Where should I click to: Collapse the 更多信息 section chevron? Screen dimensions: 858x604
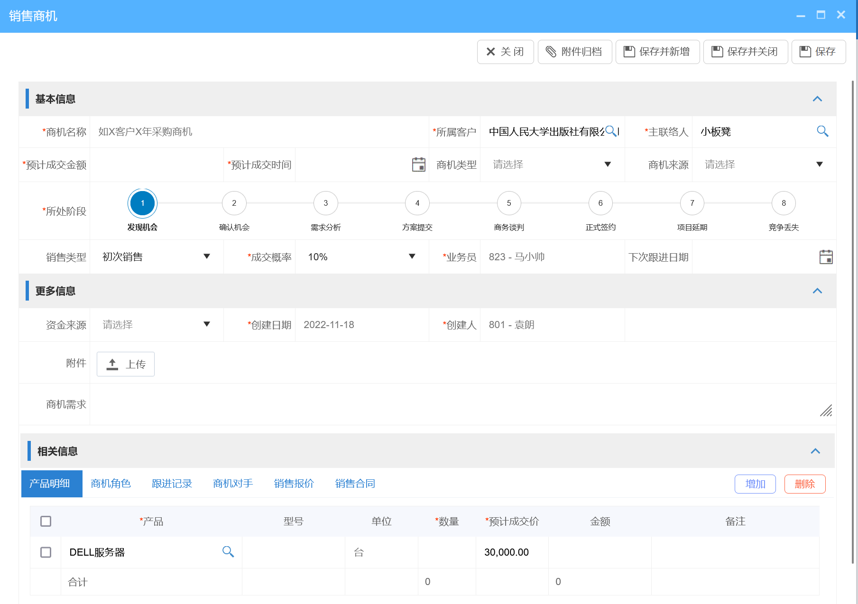817,291
